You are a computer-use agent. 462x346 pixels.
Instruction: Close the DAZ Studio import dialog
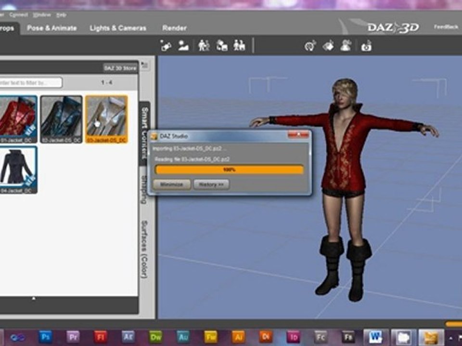tap(298, 135)
